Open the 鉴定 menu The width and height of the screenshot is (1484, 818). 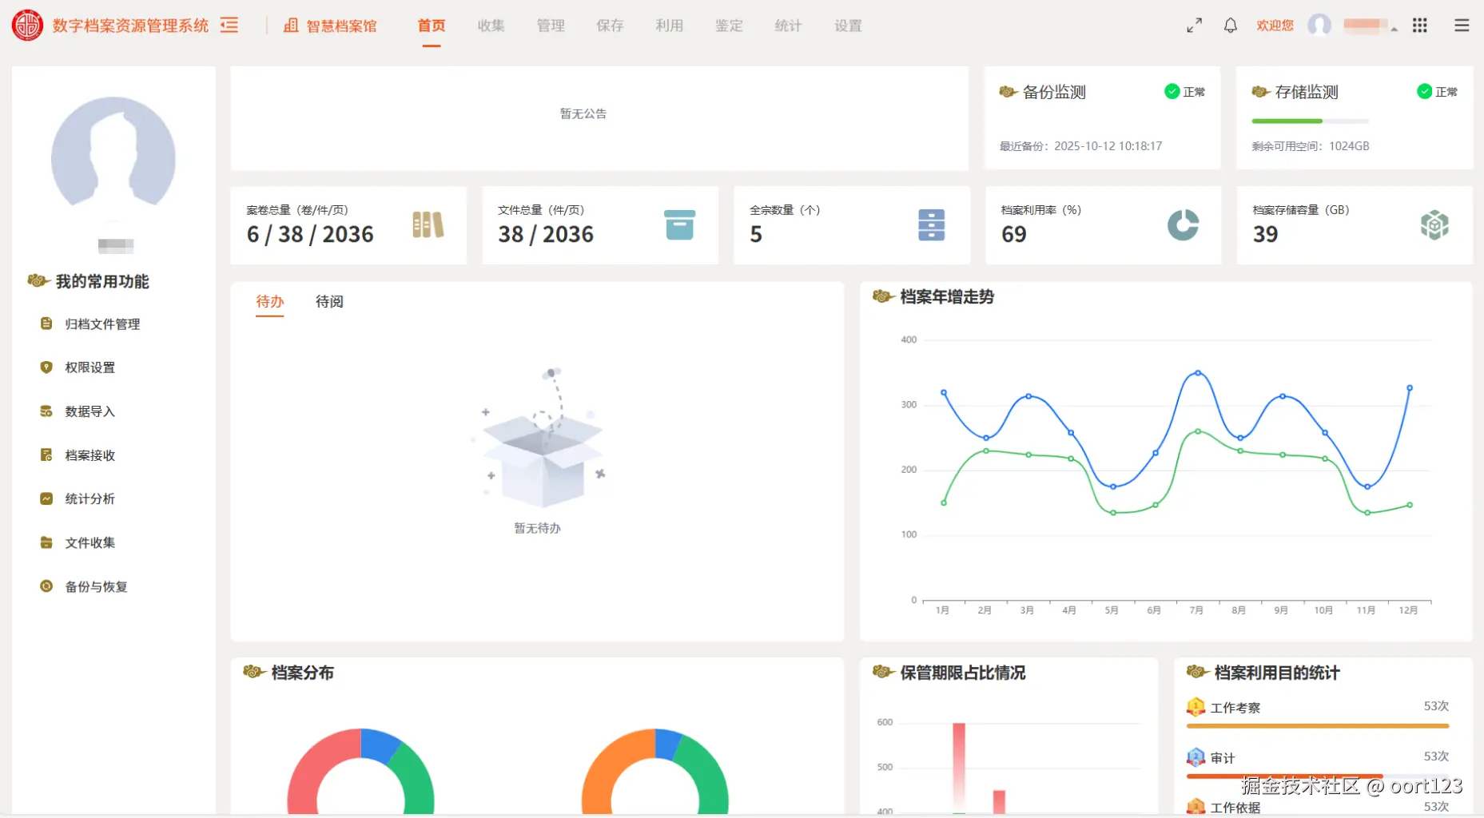[729, 26]
